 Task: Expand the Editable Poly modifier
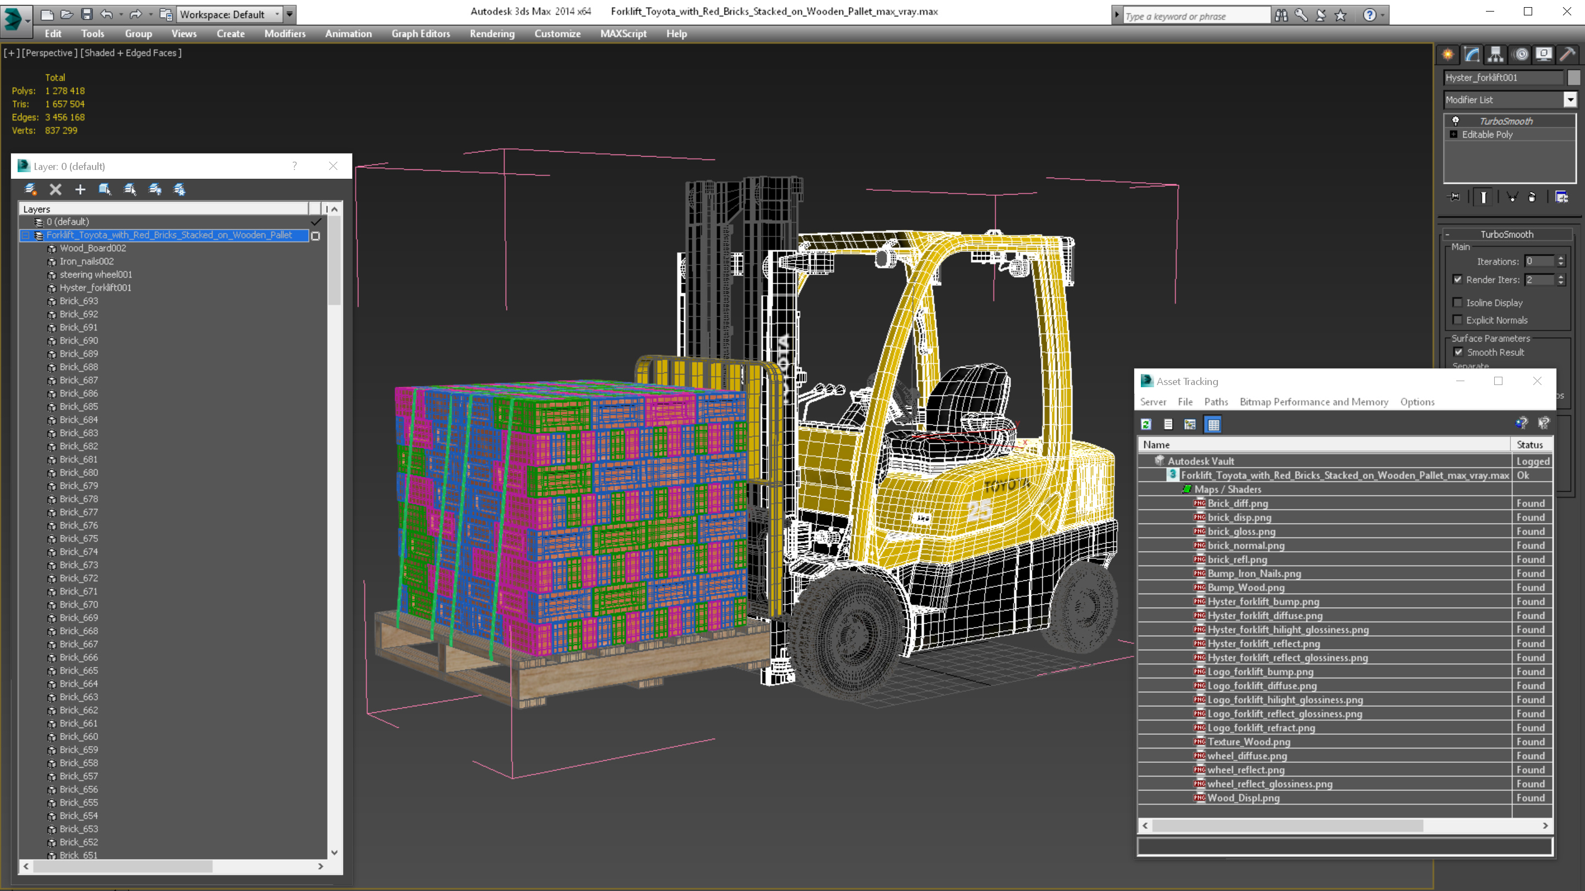1453,134
